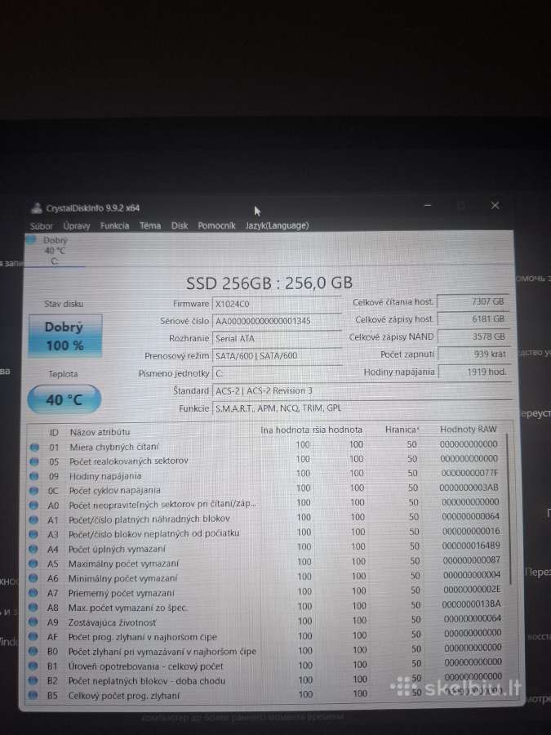
Task: Click the Funkcie field S.M.A.R.T., APM, NCQ
Action: coord(362,408)
